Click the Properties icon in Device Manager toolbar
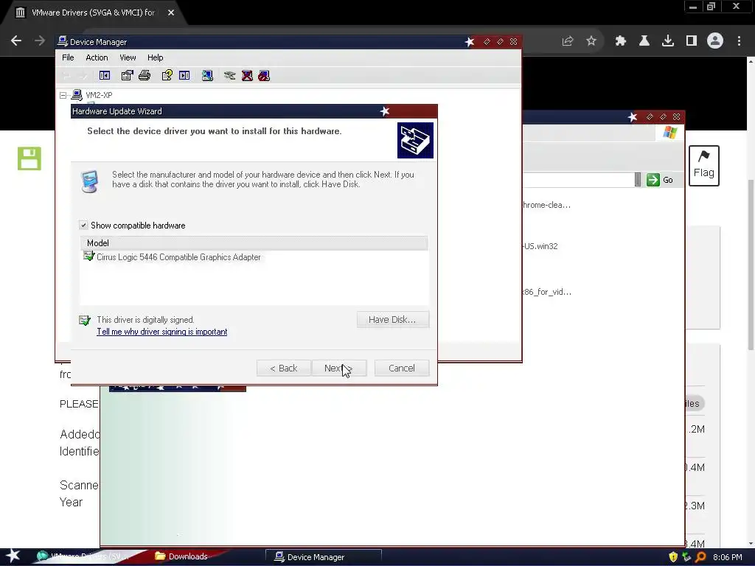Image resolution: width=755 pixels, height=566 pixels. [x=127, y=76]
